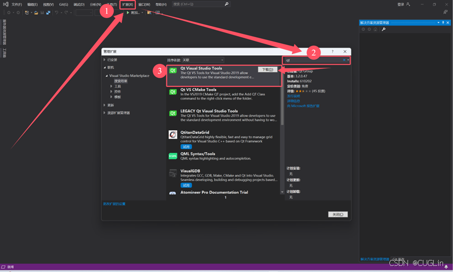
Task: Click the Visual Studio logo icon
Action: point(5,4)
